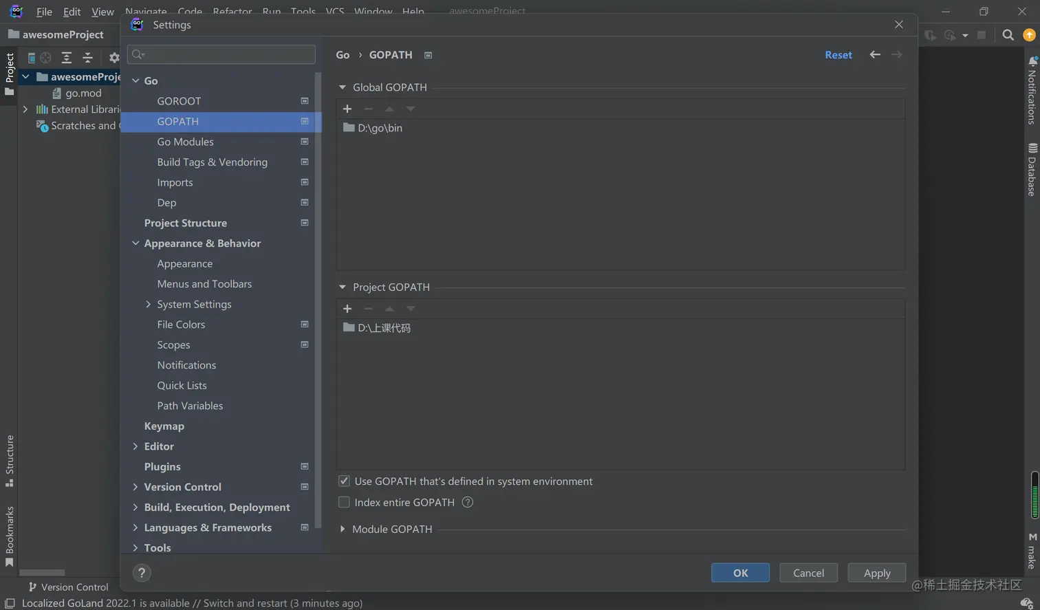Open the Edit menu
The width and height of the screenshot is (1040, 610).
click(72, 12)
